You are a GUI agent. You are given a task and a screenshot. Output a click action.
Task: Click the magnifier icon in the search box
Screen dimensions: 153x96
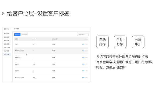79,34
